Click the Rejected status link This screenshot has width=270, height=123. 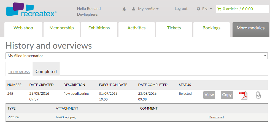point(185,94)
